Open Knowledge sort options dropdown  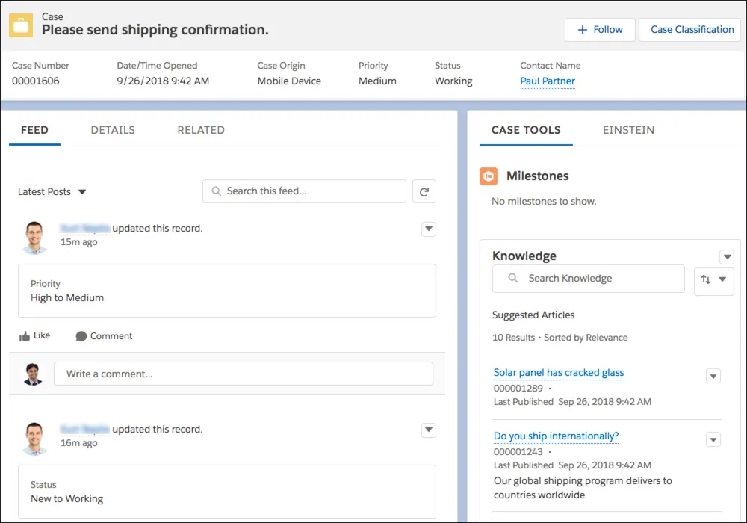point(713,280)
